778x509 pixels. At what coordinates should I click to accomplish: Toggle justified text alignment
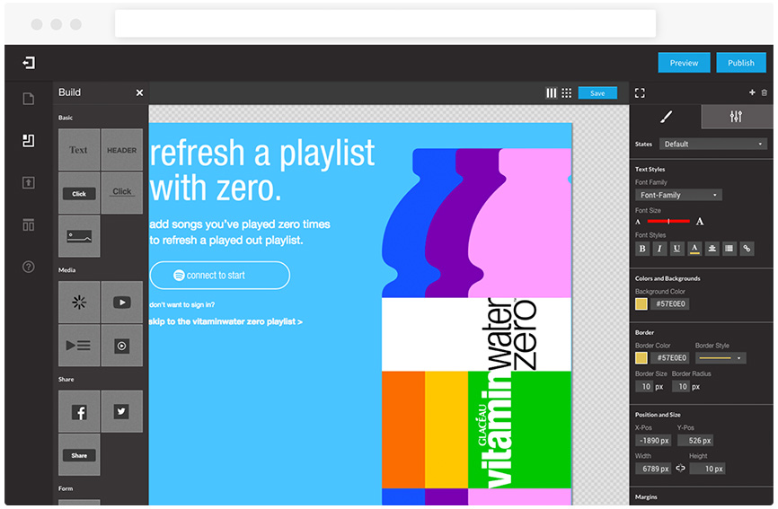point(729,249)
